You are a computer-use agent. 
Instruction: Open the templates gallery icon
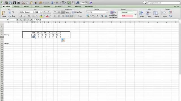pos(6,3)
